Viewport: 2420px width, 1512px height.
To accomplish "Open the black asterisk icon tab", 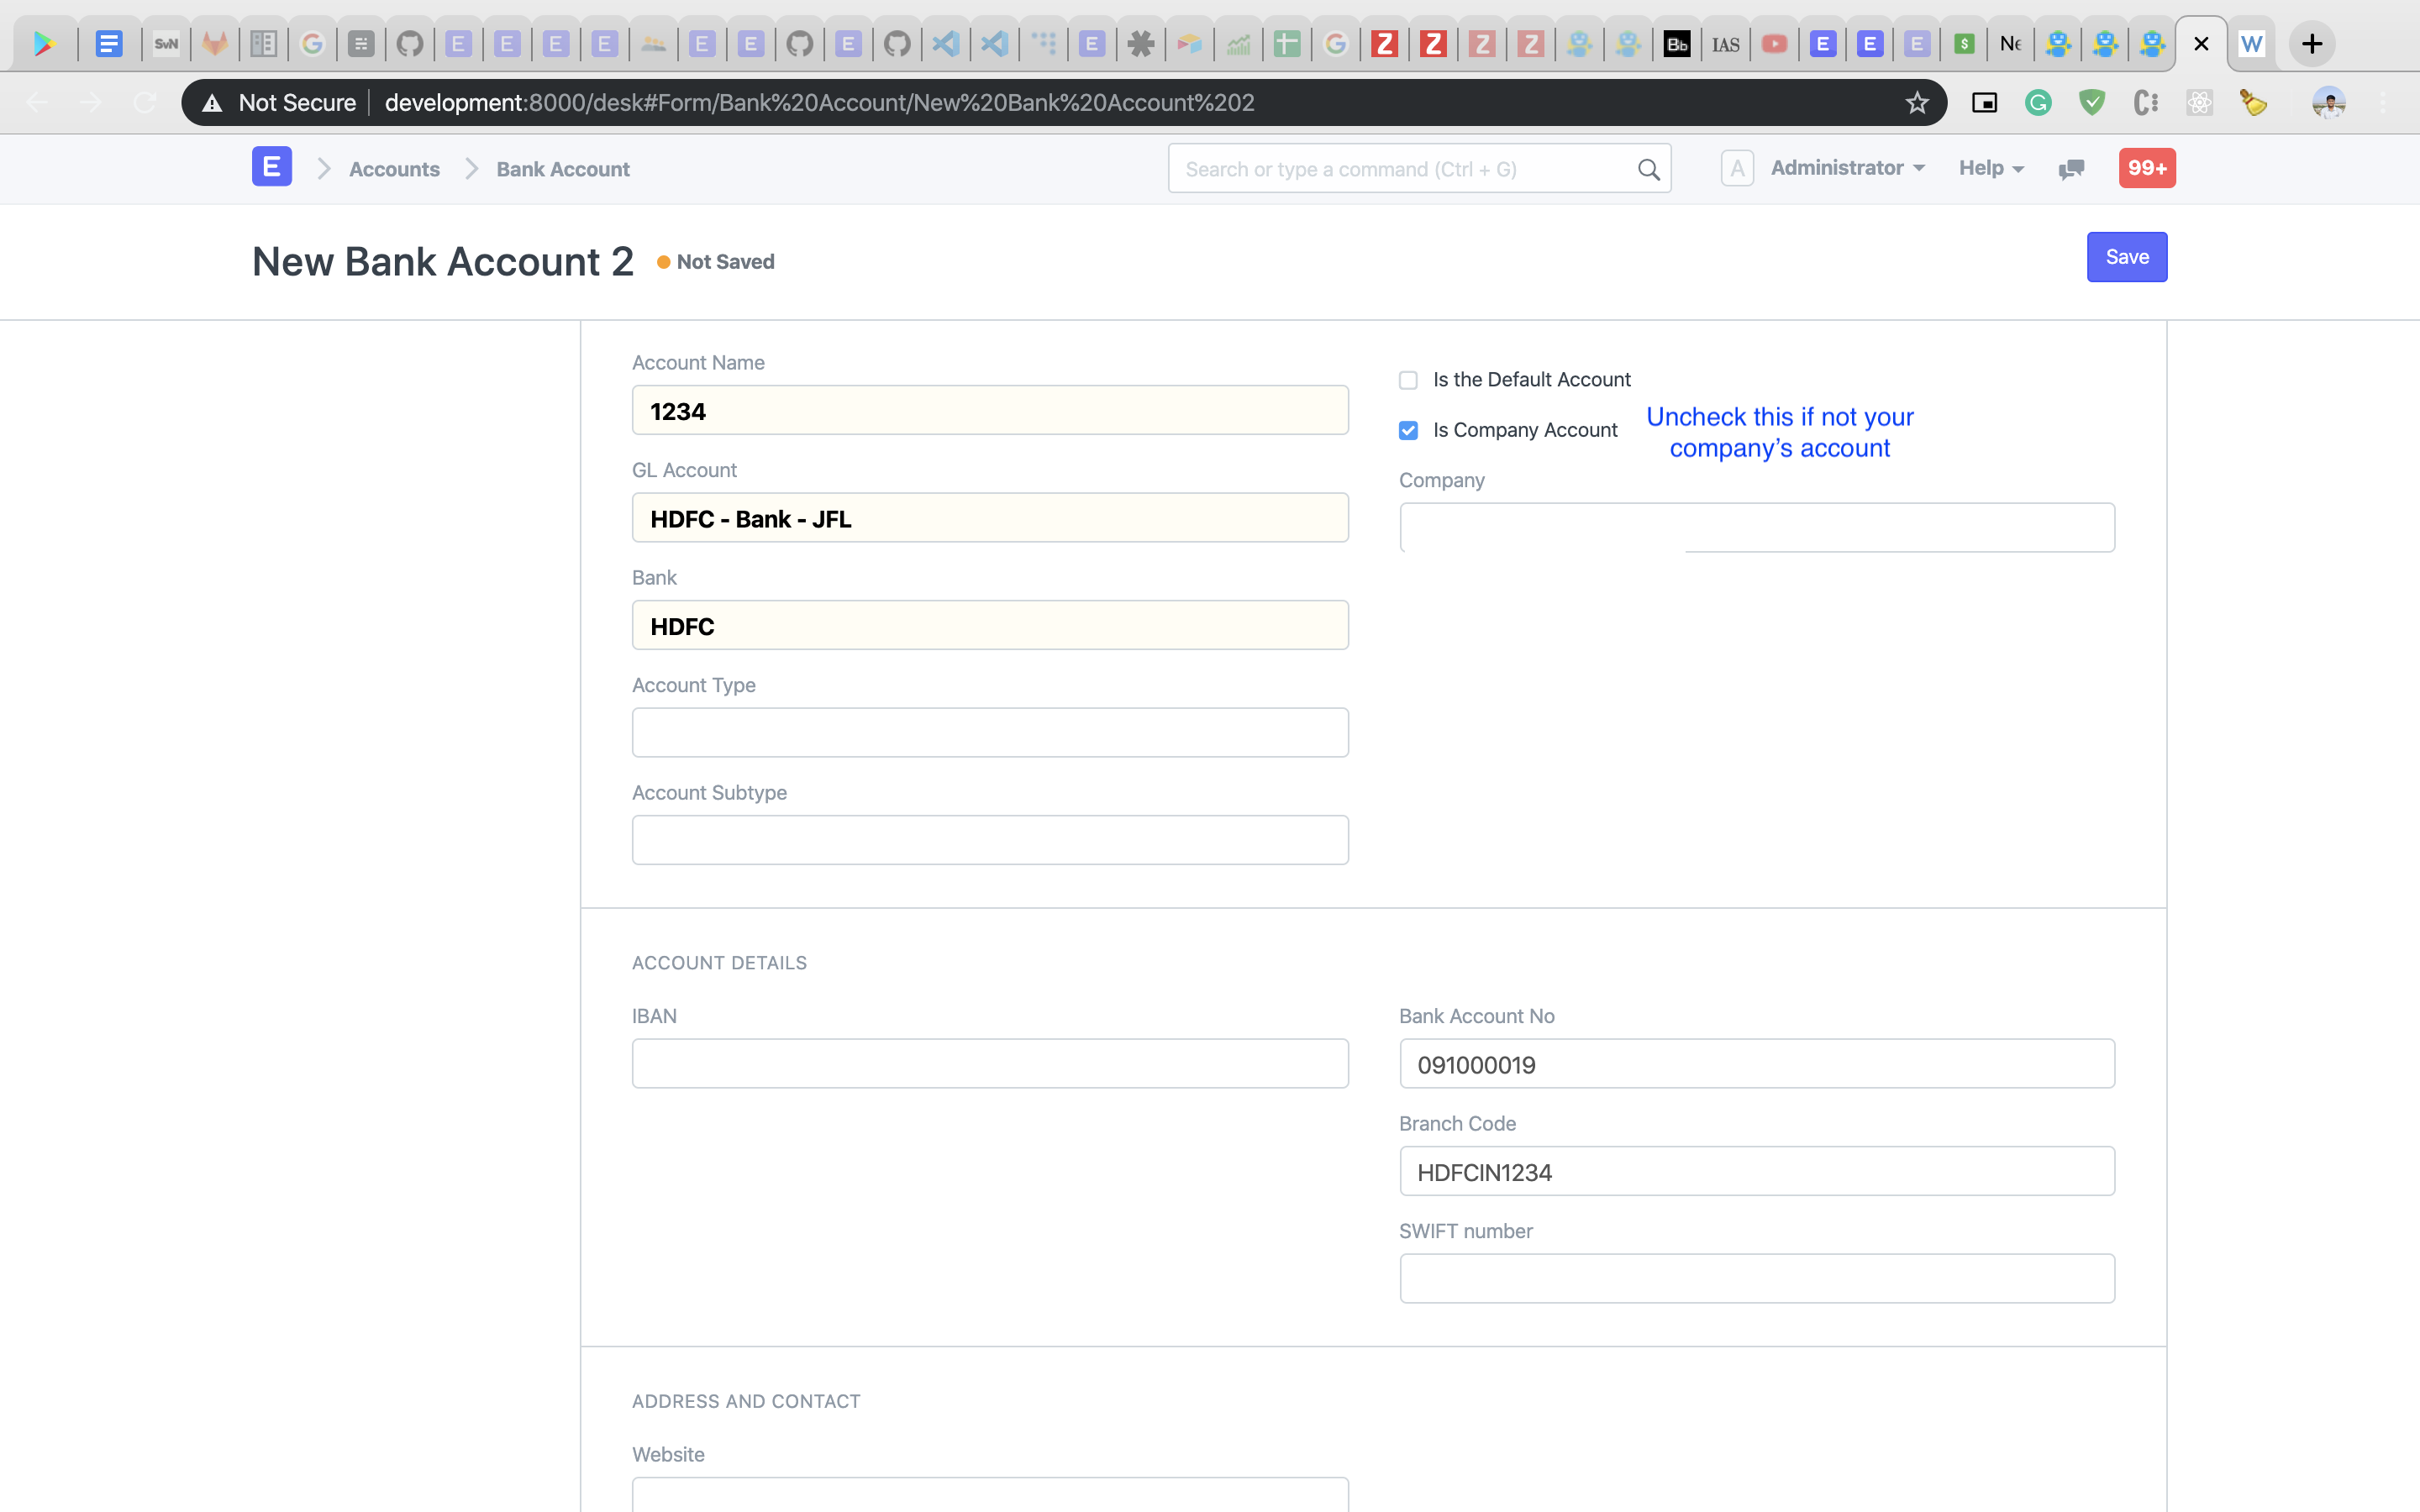I will (1140, 44).
